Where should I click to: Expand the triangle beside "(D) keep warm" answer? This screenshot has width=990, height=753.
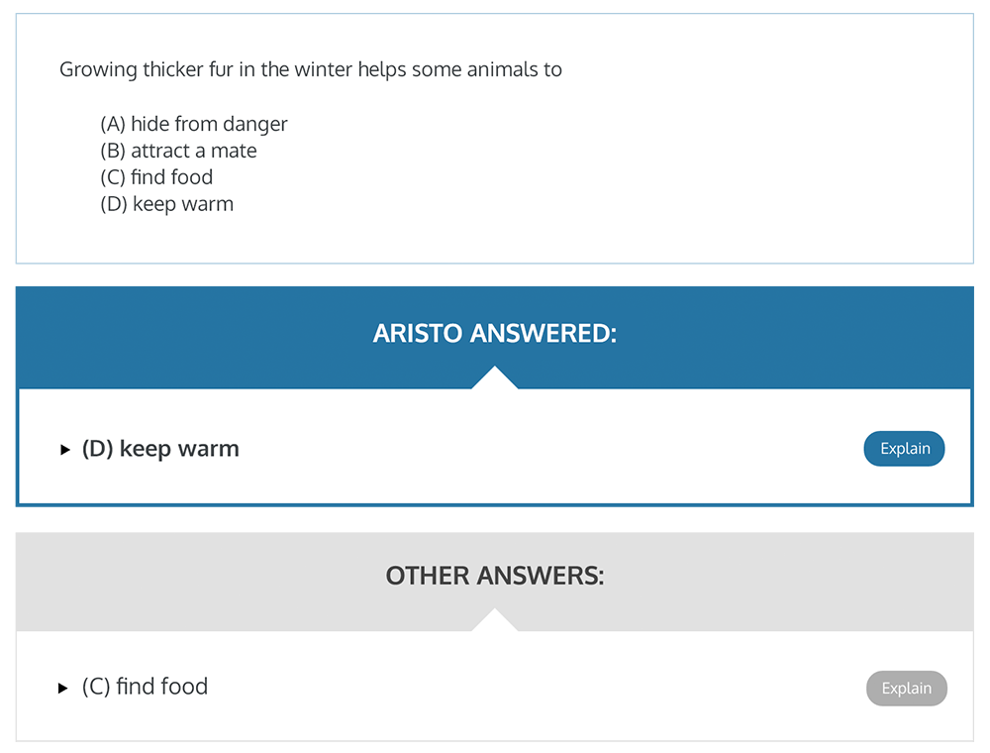[65, 450]
